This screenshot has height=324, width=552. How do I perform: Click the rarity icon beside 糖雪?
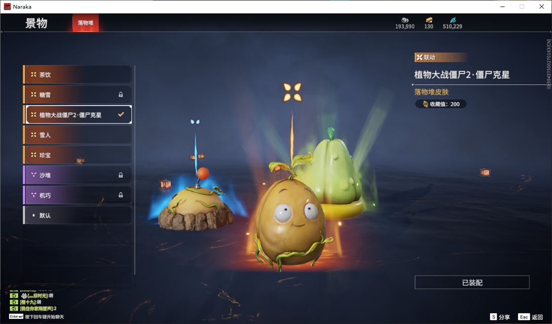coord(33,94)
